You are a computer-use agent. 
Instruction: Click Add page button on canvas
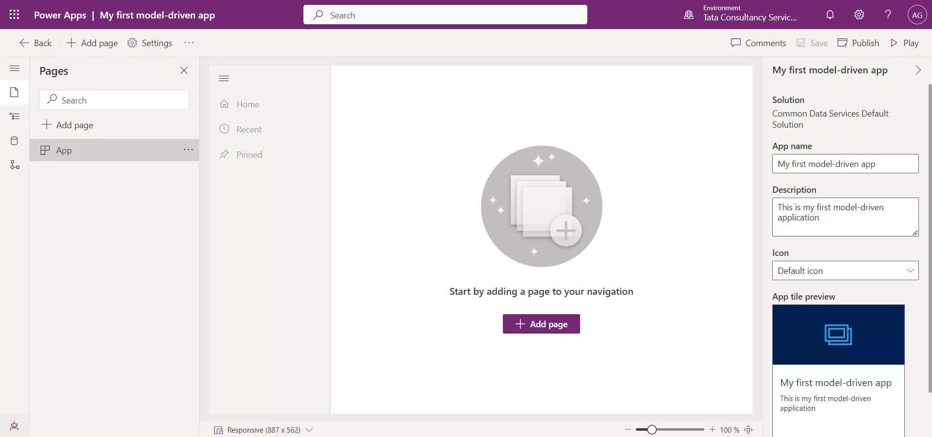541,324
